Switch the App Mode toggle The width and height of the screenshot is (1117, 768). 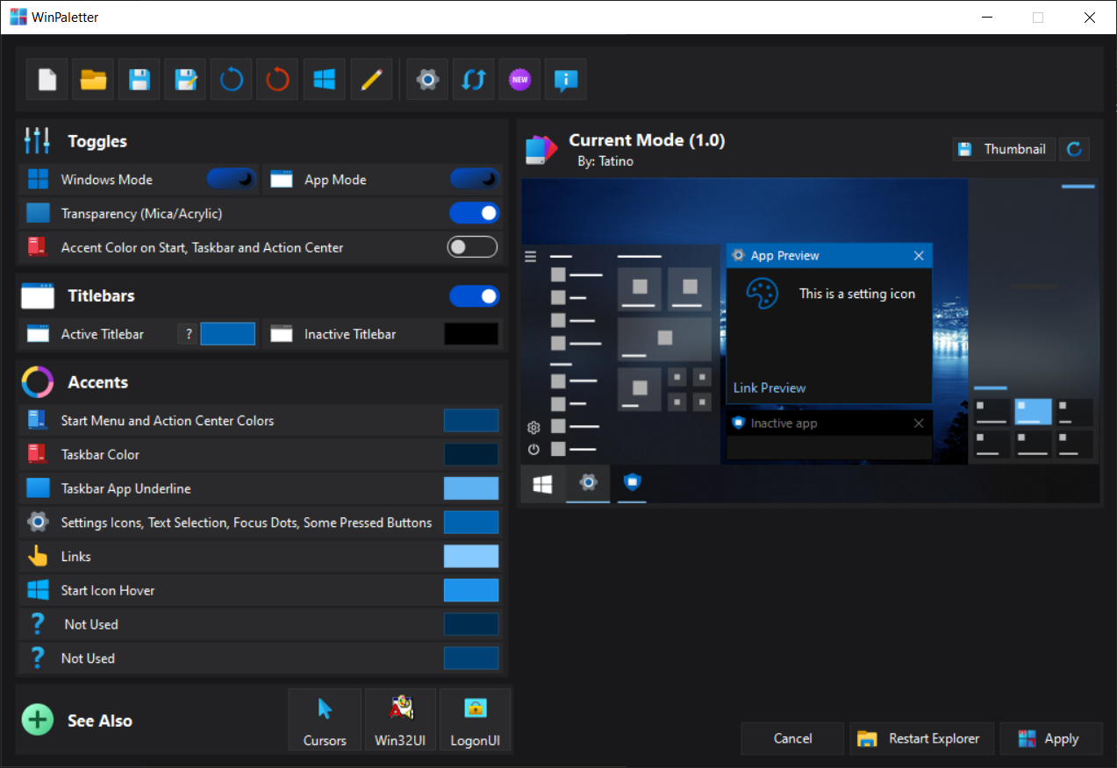(474, 180)
